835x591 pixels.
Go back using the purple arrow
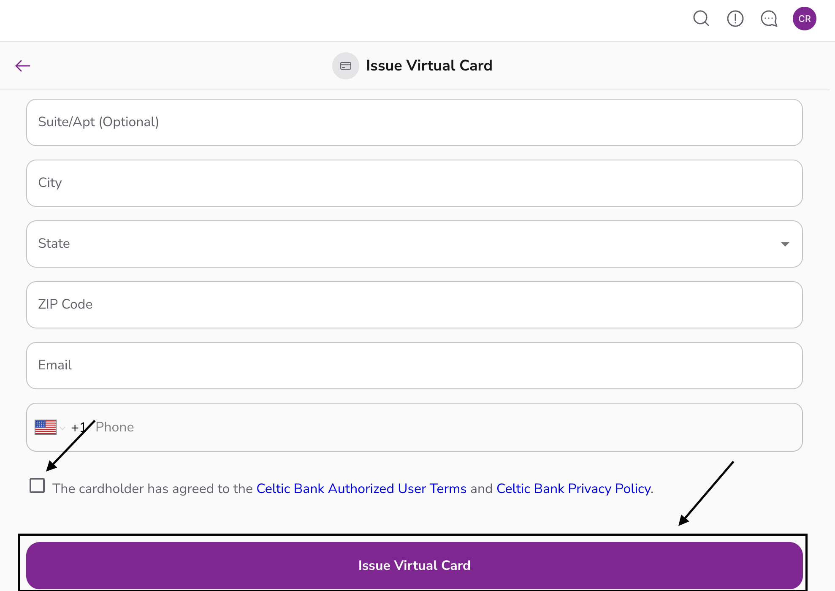click(23, 66)
